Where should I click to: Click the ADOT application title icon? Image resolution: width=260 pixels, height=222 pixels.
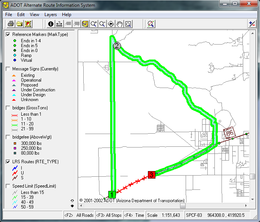point(6,5)
